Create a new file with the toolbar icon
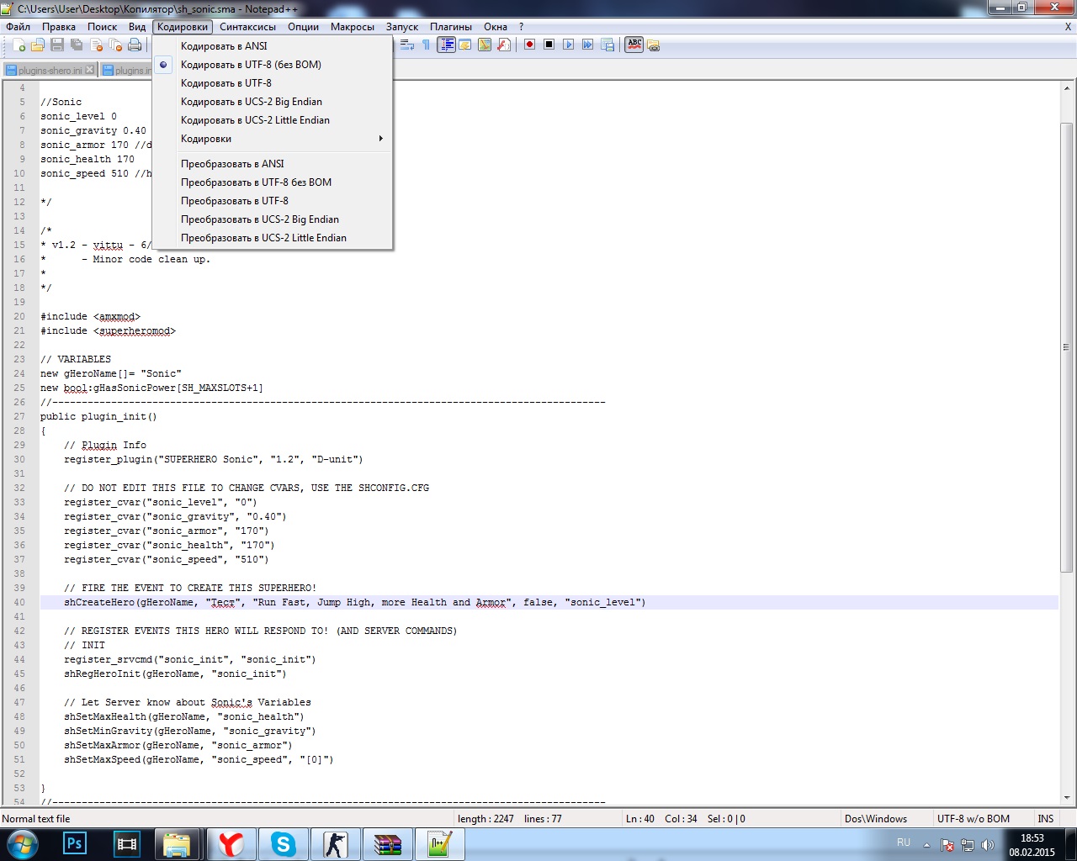This screenshot has width=1077, height=861. (19, 45)
